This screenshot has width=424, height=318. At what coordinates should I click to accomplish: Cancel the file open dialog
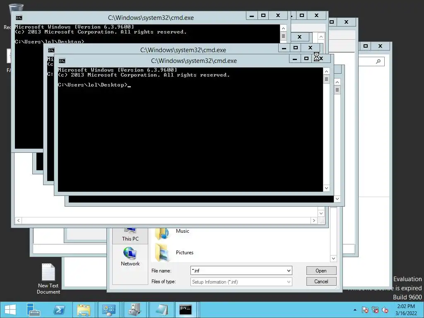point(321,282)
